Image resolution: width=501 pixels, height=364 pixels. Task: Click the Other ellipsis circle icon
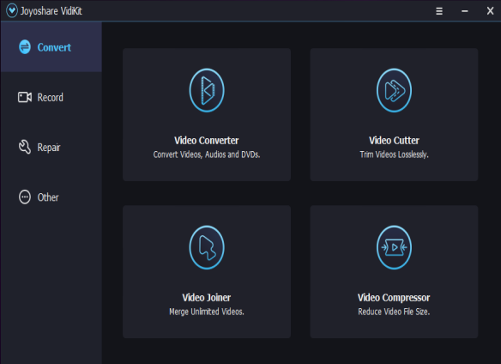pyautogui.click(x=25, y=197)
